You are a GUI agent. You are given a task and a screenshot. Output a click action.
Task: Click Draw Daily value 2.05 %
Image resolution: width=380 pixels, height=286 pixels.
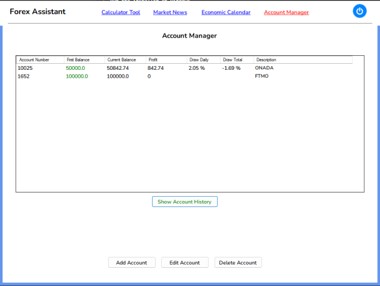pyautogui.click(x=197, y=68)
